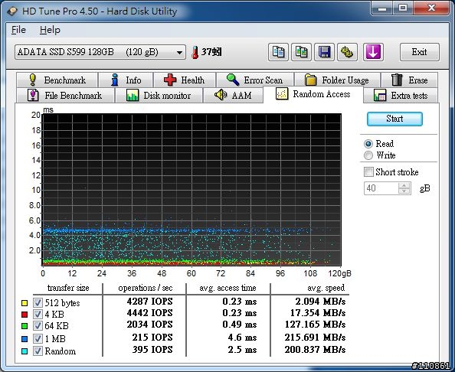Open the File menu
The image size is (455, 372).
(x=18, y=30)
